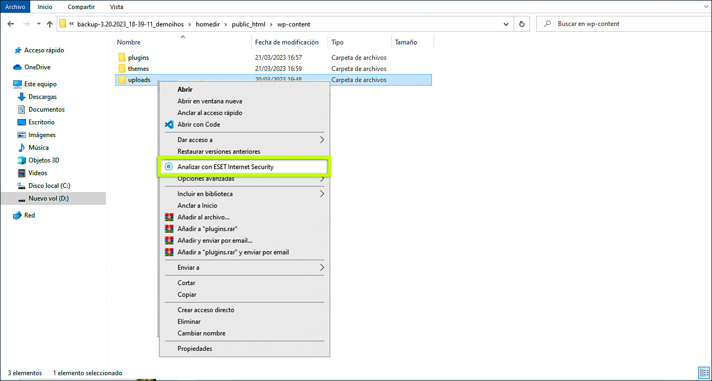This screenshot has height=381, width=712.
Task: Expand the 'Dar acceso a' submenu
Action: (321, 140)
